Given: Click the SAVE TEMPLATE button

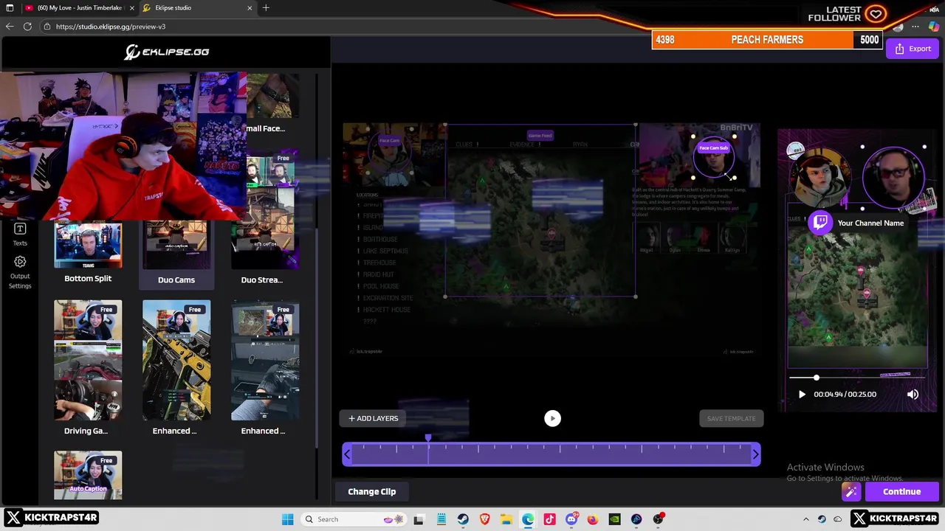Looking at the screenshot, I should 731,419.
